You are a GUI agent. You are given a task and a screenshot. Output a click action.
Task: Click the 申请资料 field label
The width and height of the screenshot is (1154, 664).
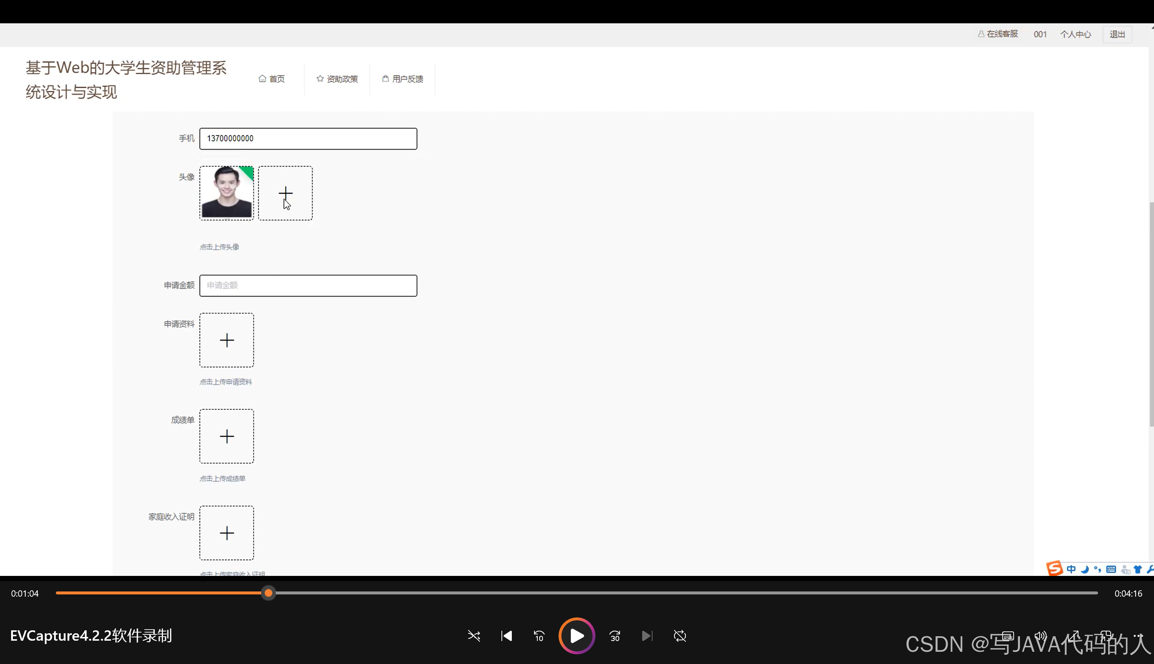pos(179,324)
